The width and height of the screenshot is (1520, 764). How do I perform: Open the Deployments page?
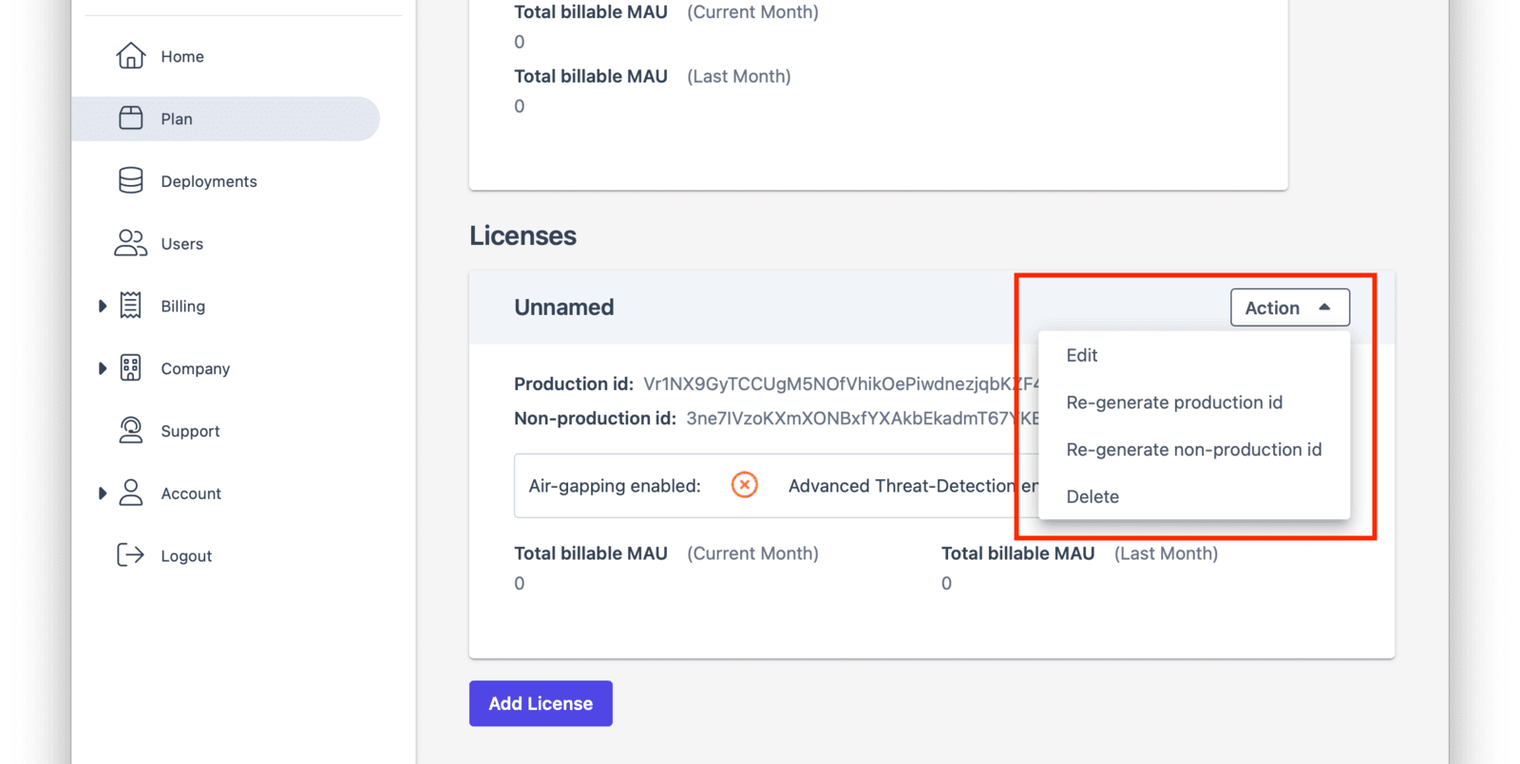click(x=209, y=181)
